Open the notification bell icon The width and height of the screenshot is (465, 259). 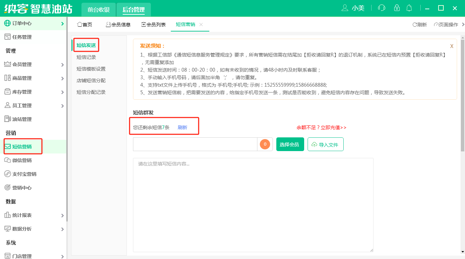[x=409, y=8]
